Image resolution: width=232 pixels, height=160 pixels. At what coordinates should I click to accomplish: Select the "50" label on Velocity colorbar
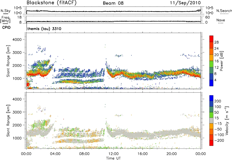[x=216, y=112]
